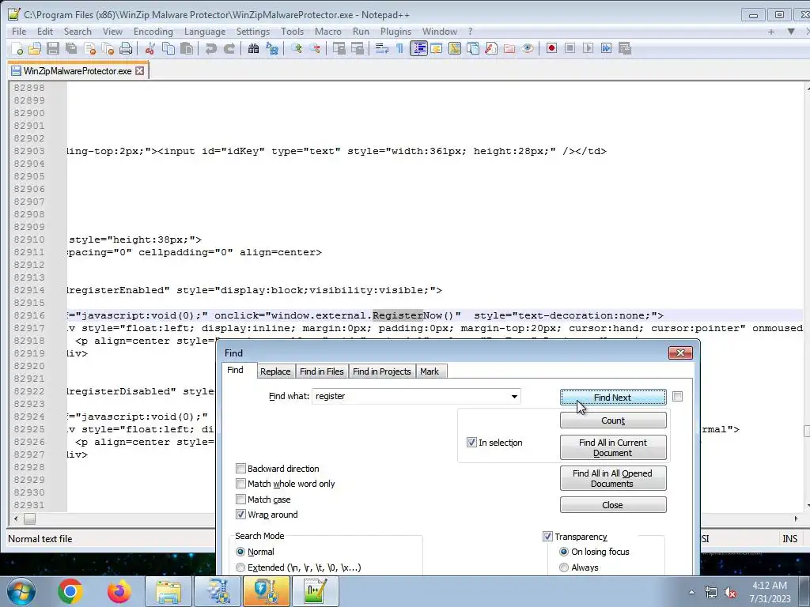Zoom in with the magnifier plus icon
Screen dimensions: 810x607
(x=297, y=48)
